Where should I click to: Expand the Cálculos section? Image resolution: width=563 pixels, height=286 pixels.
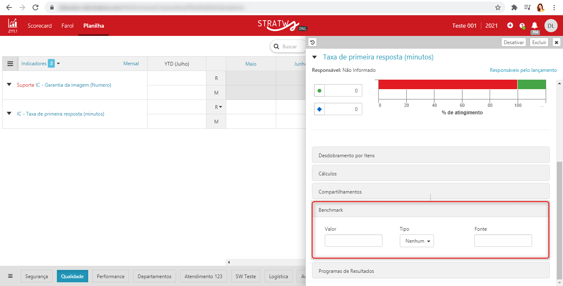(431, 173)
